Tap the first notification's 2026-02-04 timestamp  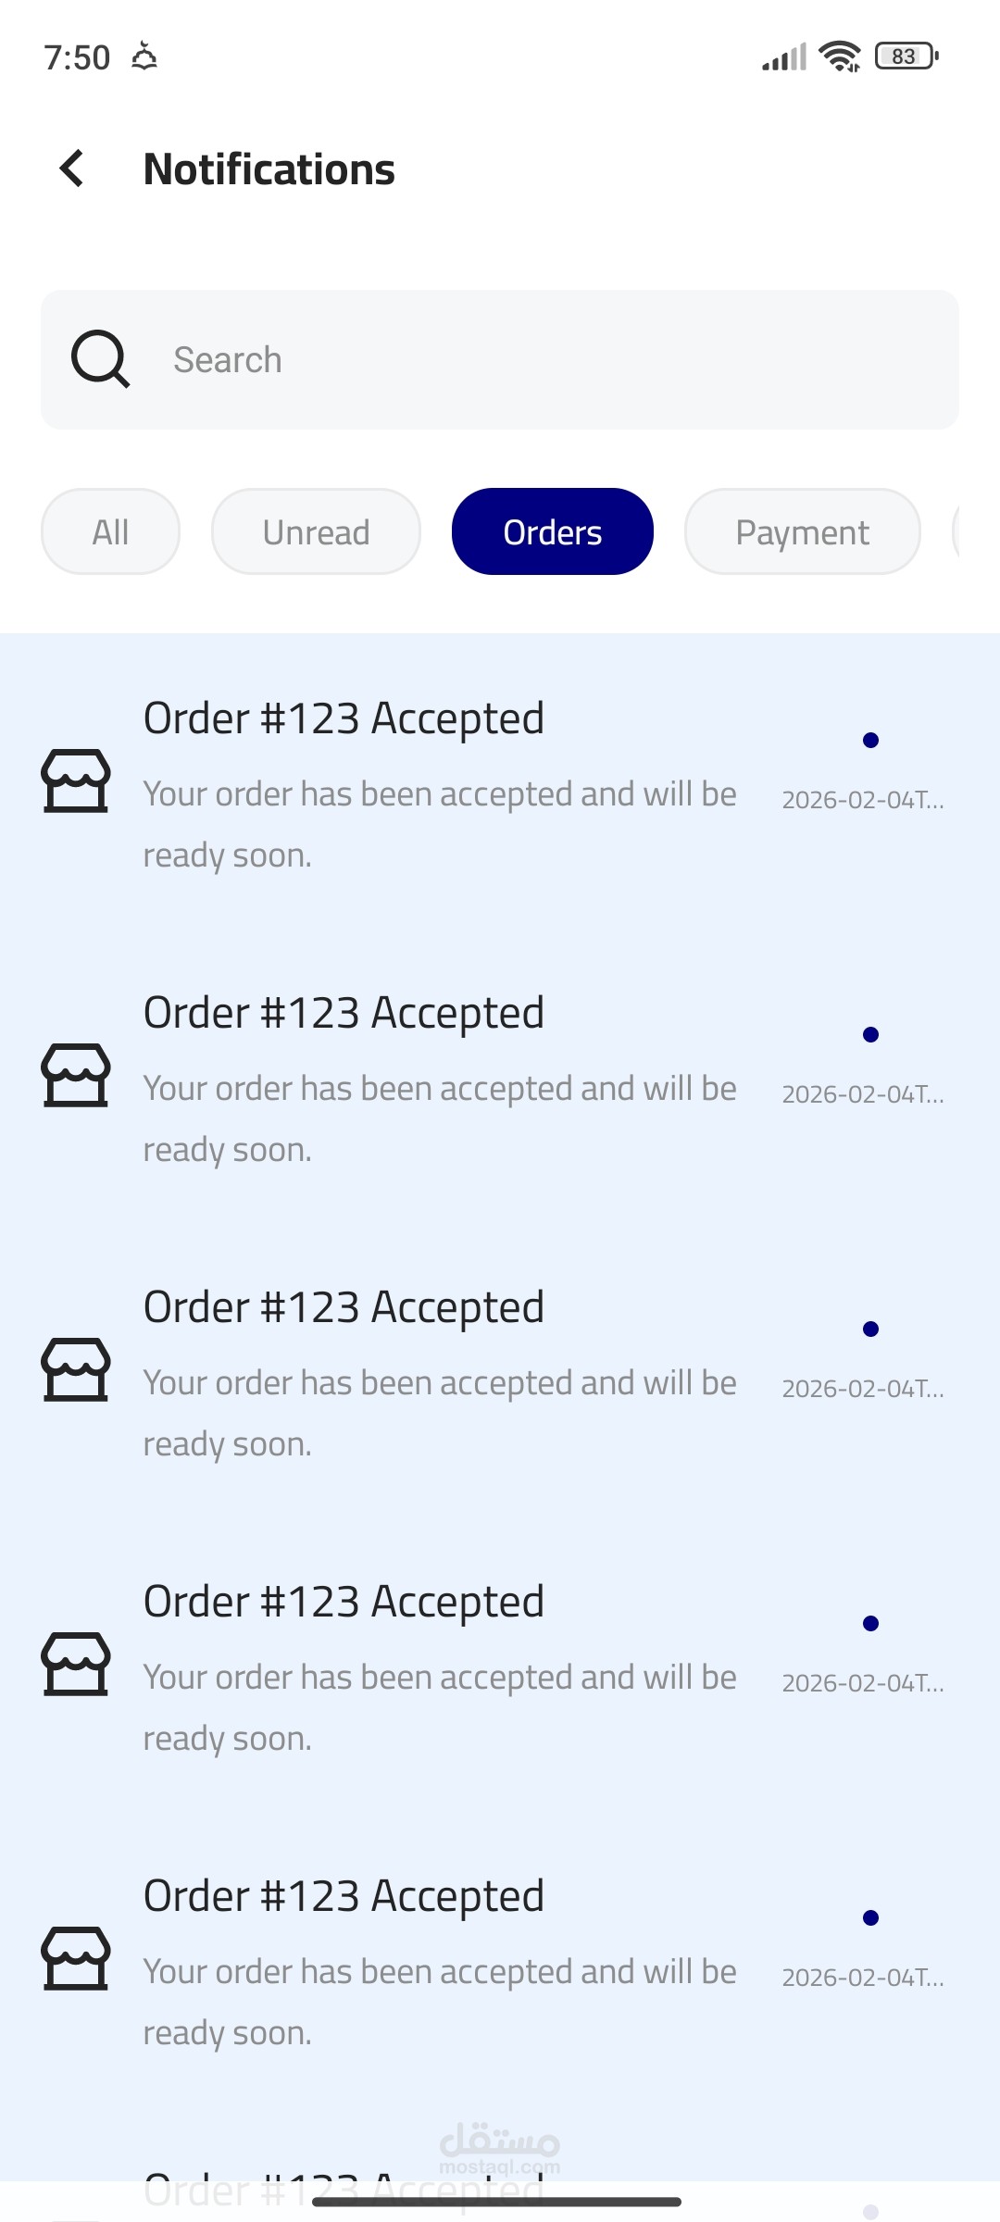863,800
